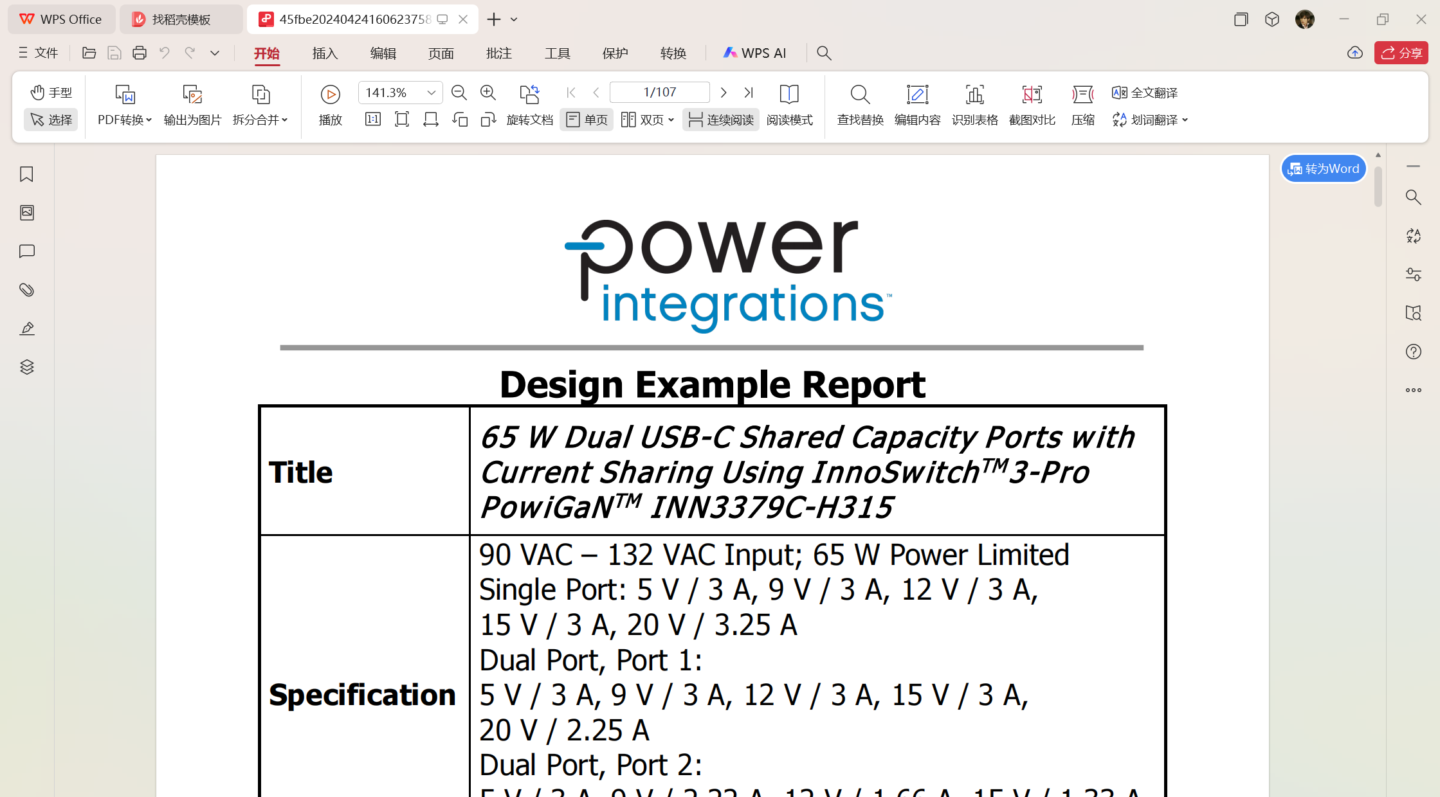Click the print icon
The height and width of the screenshot is (797, 1440).
(140, 53)
